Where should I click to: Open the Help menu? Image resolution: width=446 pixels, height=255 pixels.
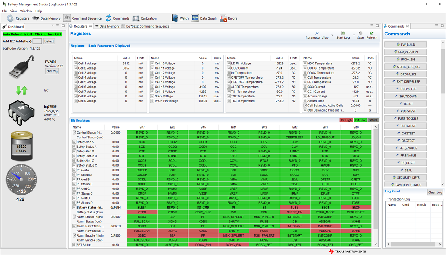[38, 11]
